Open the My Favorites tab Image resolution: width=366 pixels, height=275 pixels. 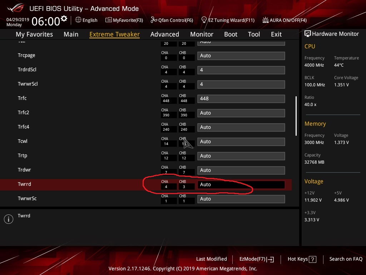point(34,34)
